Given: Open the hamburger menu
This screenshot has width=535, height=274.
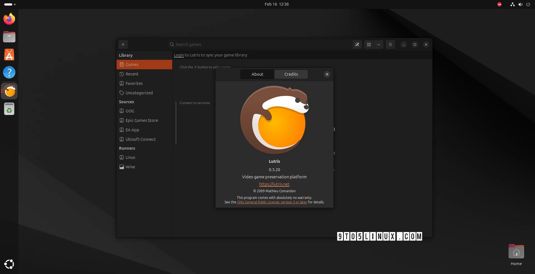Looking at the screenshot, I should [x=390, y=45].
